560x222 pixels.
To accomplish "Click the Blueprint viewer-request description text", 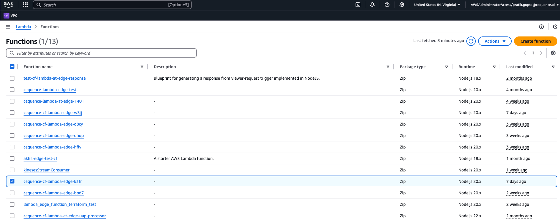I will pyautogui.click(x=237, y=78).
